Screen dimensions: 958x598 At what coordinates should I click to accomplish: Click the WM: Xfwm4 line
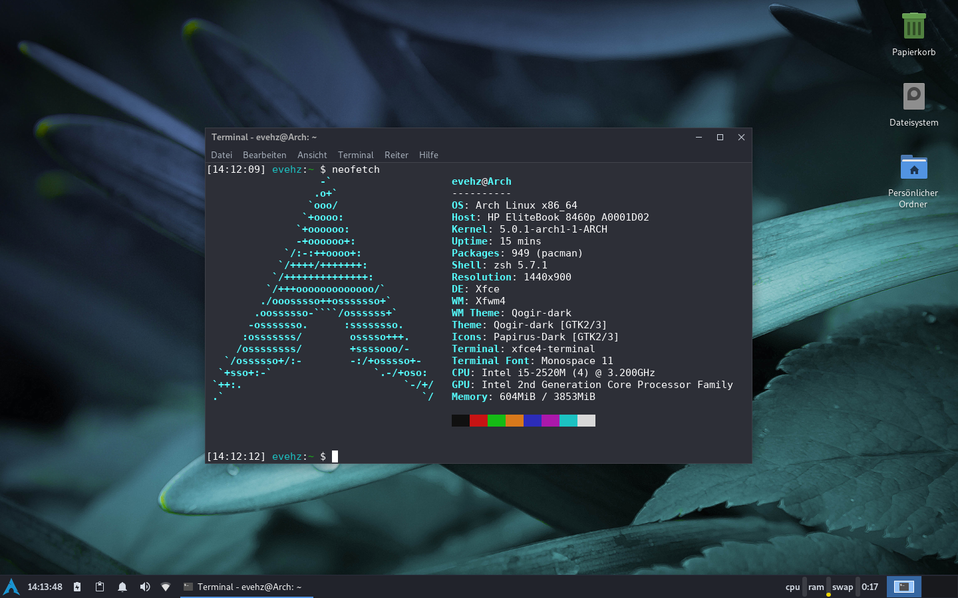tap(478, 301)
